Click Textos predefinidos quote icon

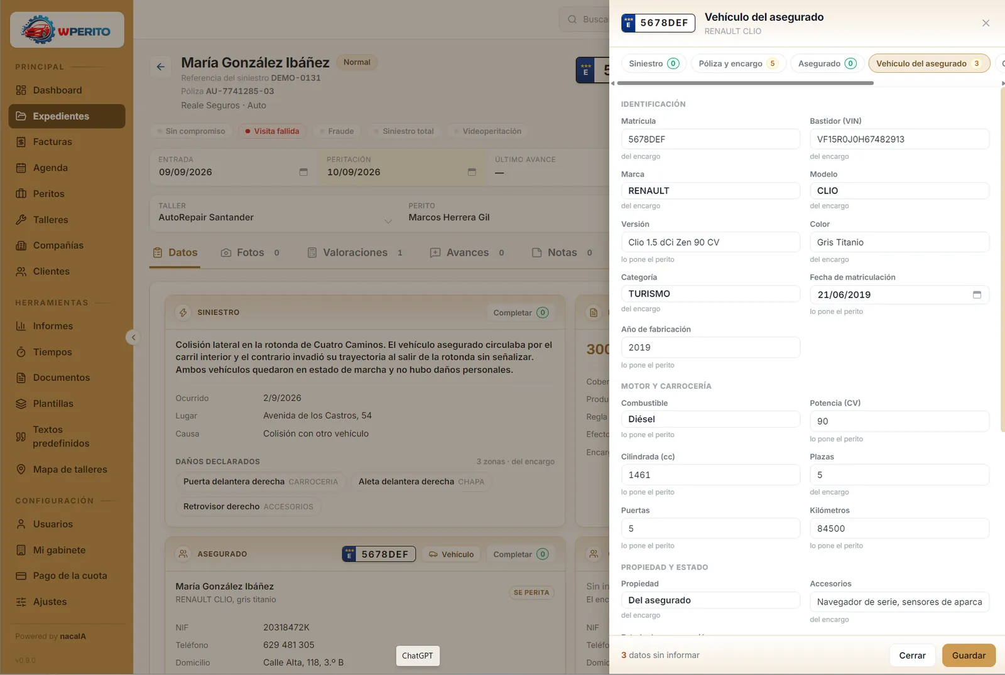(21, 436)
